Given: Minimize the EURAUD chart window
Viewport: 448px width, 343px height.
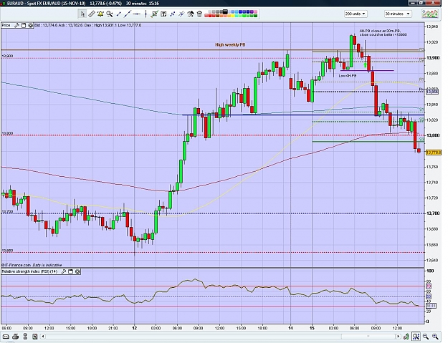Looking at the screenshot, I should click(x=413, y=3).
